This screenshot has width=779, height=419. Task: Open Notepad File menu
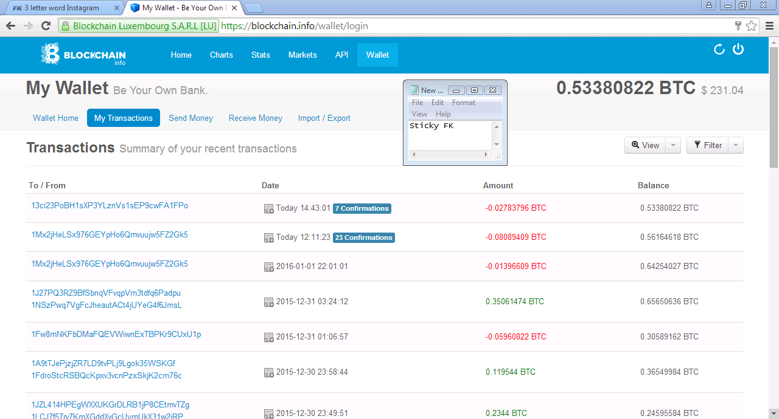point(417,103)
